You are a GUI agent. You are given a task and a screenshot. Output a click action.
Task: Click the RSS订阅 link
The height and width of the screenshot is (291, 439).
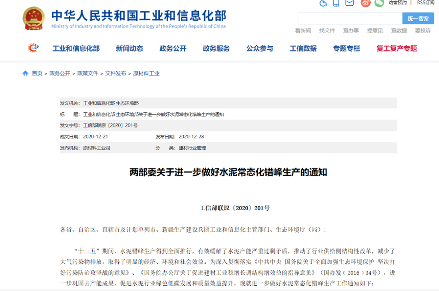point(426,3)
